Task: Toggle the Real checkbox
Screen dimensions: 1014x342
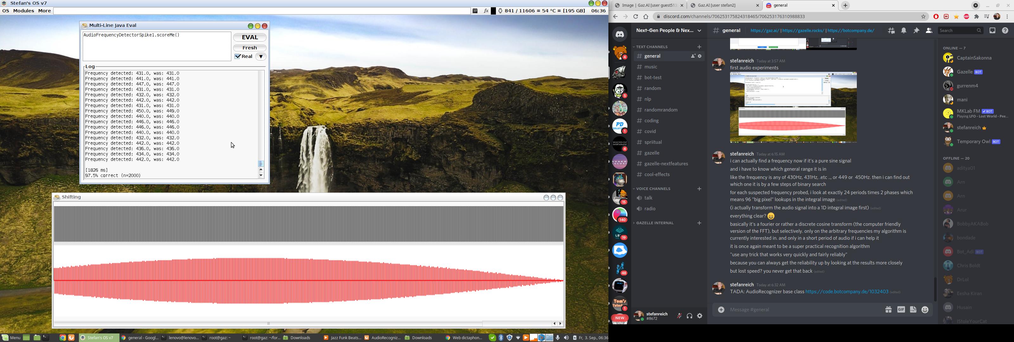Action: (238, 57)
